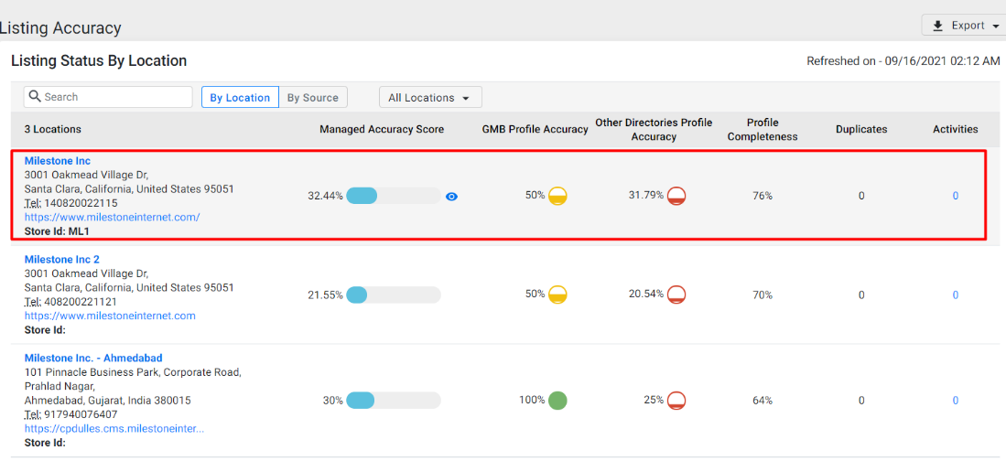Click duplicates value 0 for Milestone Inc 2
This screenshot has height=461, width=1006.
861,295
